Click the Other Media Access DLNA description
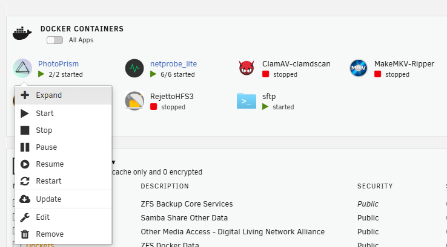 (233, 232)
